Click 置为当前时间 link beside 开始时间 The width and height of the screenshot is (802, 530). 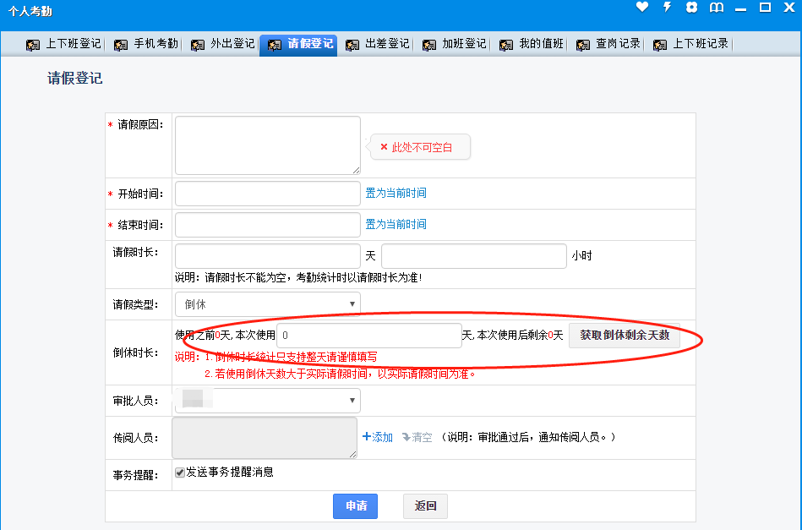(396, 193)
